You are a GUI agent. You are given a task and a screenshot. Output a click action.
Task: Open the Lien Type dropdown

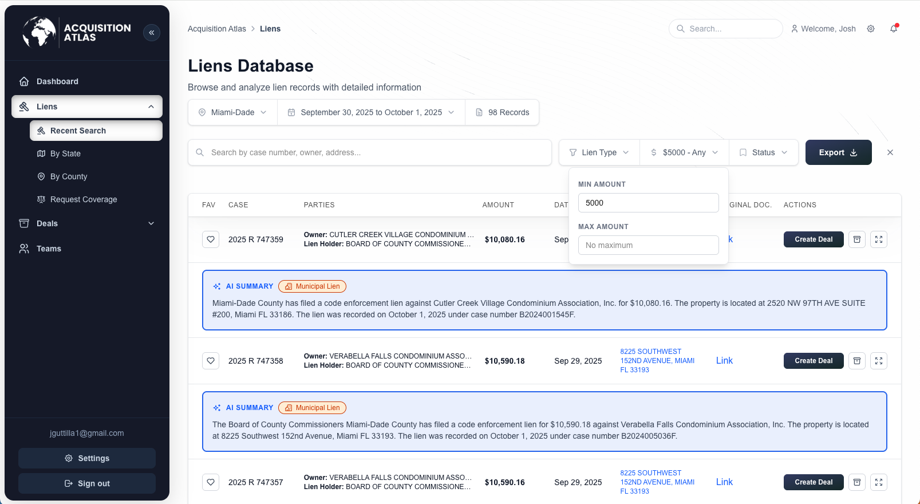[599, 152]
